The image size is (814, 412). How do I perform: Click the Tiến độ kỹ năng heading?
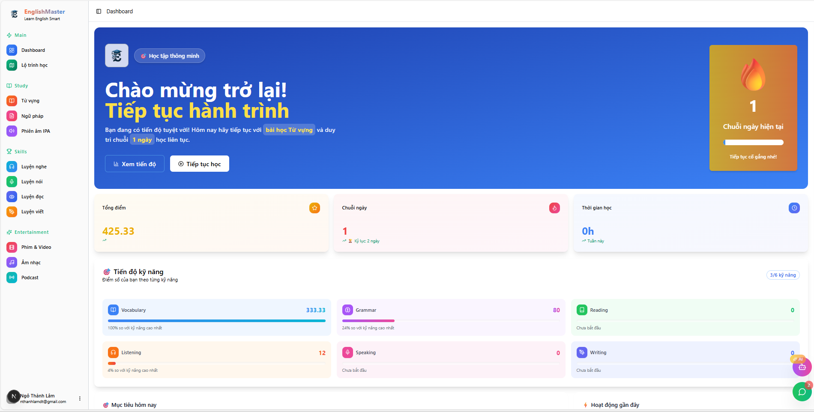pyautogui.click(x=138, y=272)
